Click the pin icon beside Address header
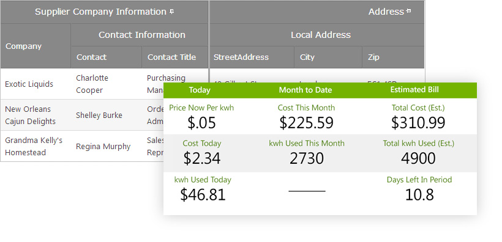502x242 pixels. [408, 11]
